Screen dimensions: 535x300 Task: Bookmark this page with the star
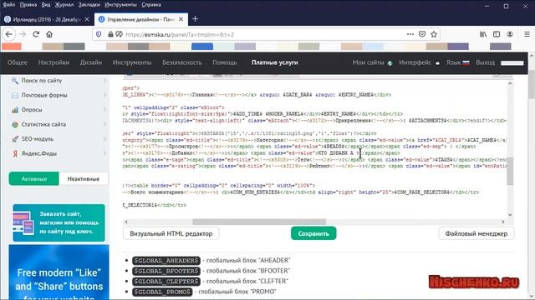434,34
